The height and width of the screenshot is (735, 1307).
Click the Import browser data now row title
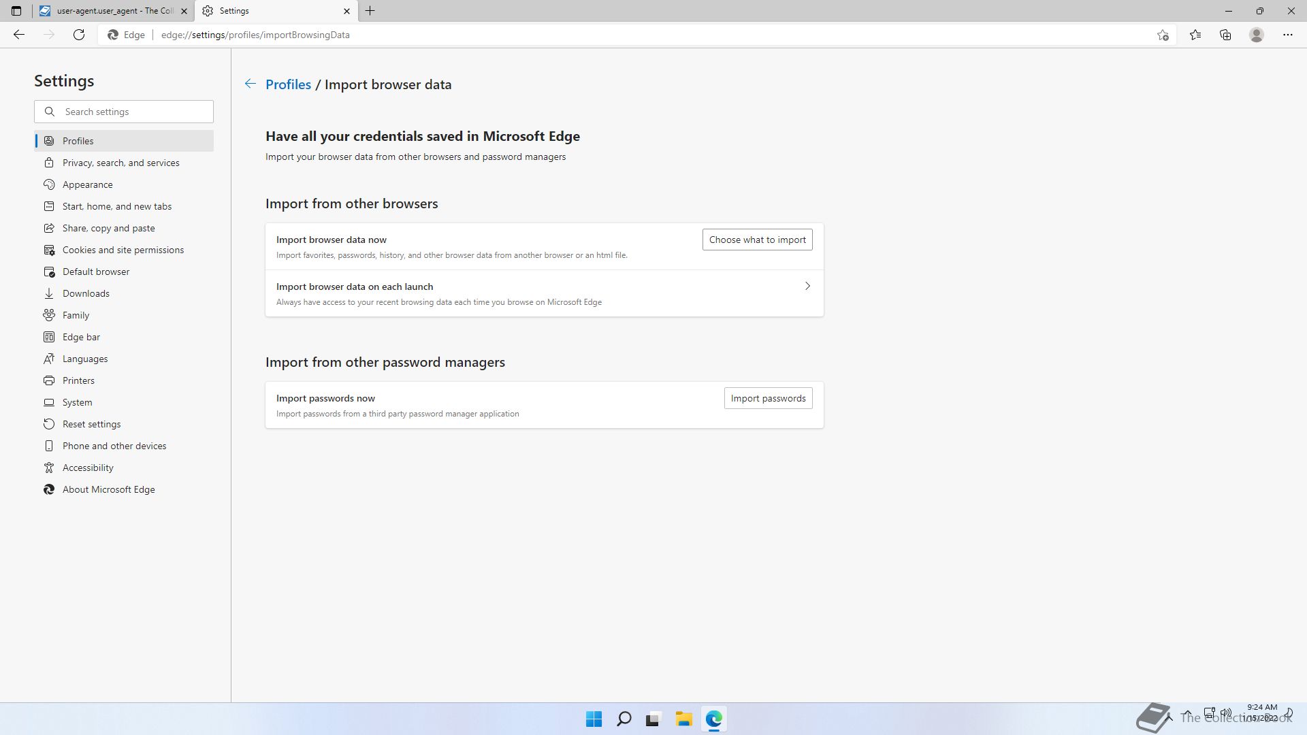pos(332,240)
